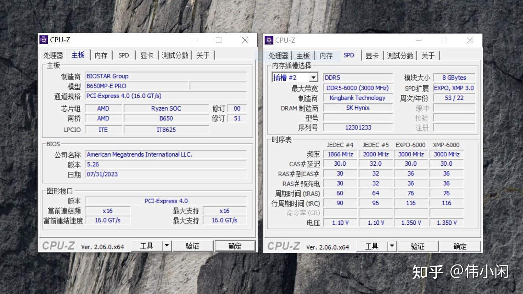The height and width of the screenshot is (294, 523).
Task: Switch to the 内存 tab in left window
Action: (x=101, y=55)
